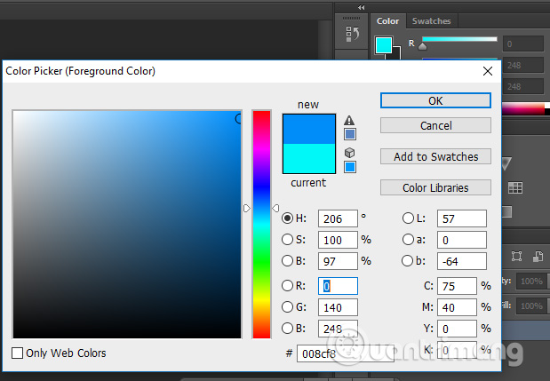The width and height of the screenshot is (550, 381).
Task: Click the vertical hue slider strip
Action: click(261, 225)
